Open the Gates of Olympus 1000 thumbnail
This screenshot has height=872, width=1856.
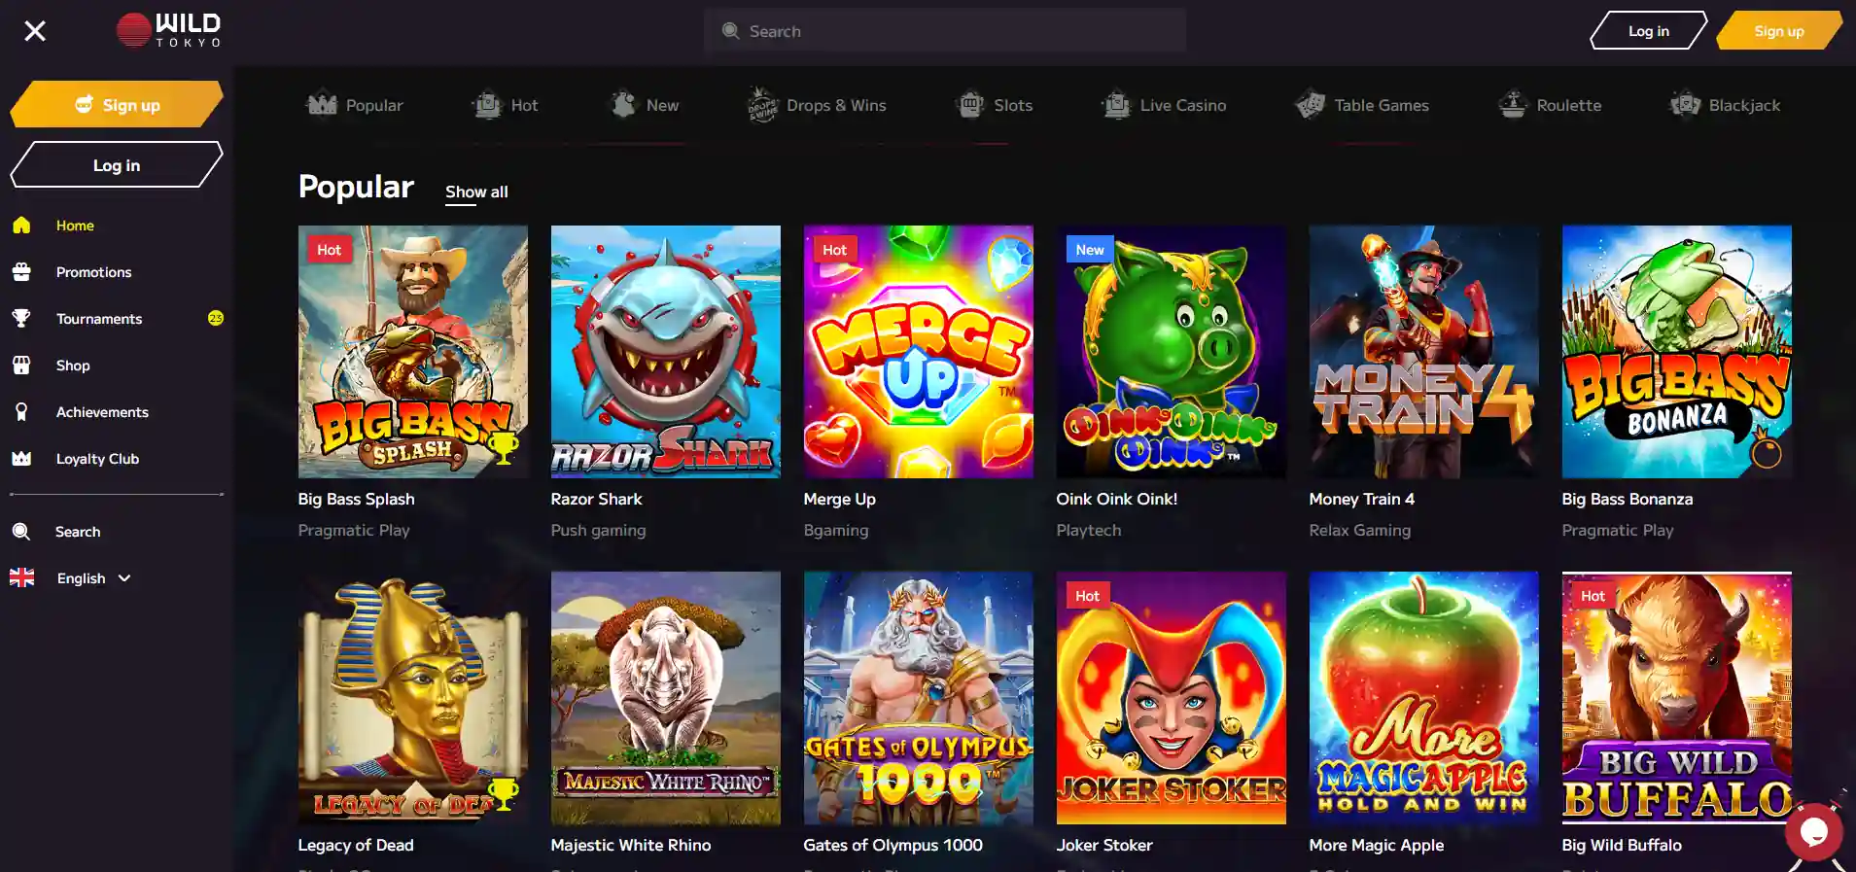coord(919,698)
